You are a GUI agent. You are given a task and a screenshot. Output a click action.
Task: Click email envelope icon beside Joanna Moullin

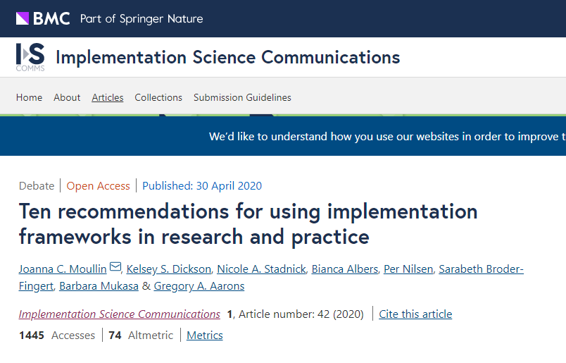pos(115,267)
